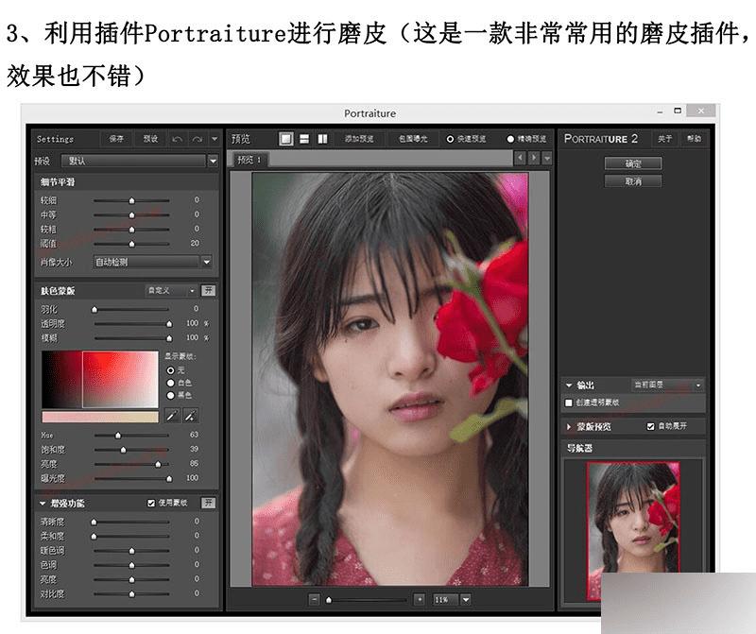Expand the 蒙板预览 section triangle
Image resolution: width=756 pixels, height=634 pixels.
569,427
